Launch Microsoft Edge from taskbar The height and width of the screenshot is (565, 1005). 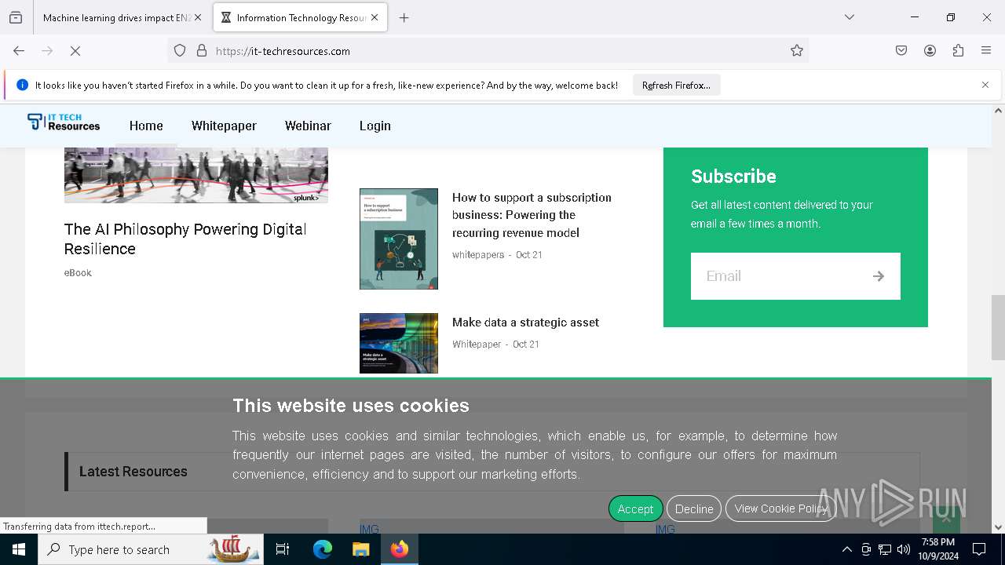323,549
